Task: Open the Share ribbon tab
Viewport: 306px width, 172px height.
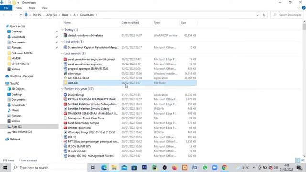Action: [x=32, y=8]
